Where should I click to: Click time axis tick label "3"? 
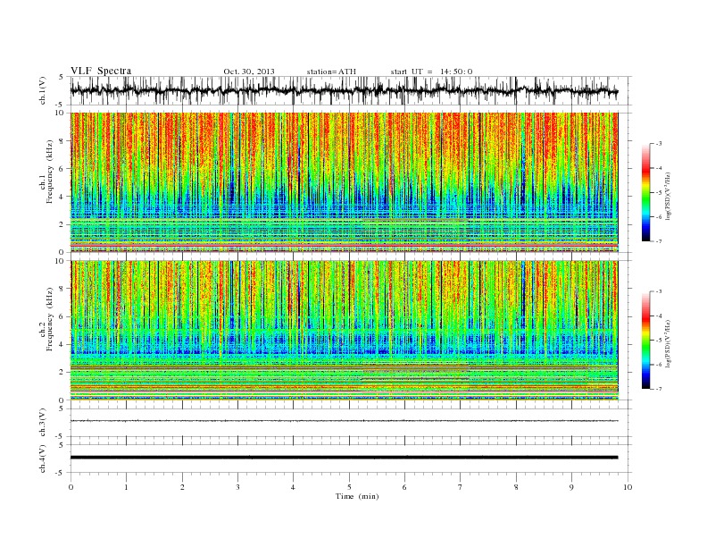[x=238, y=487]
